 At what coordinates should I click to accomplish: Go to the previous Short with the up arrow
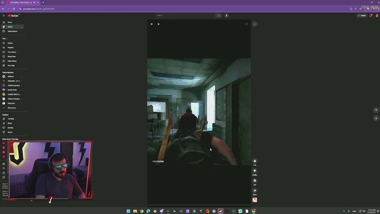[376, 110]
